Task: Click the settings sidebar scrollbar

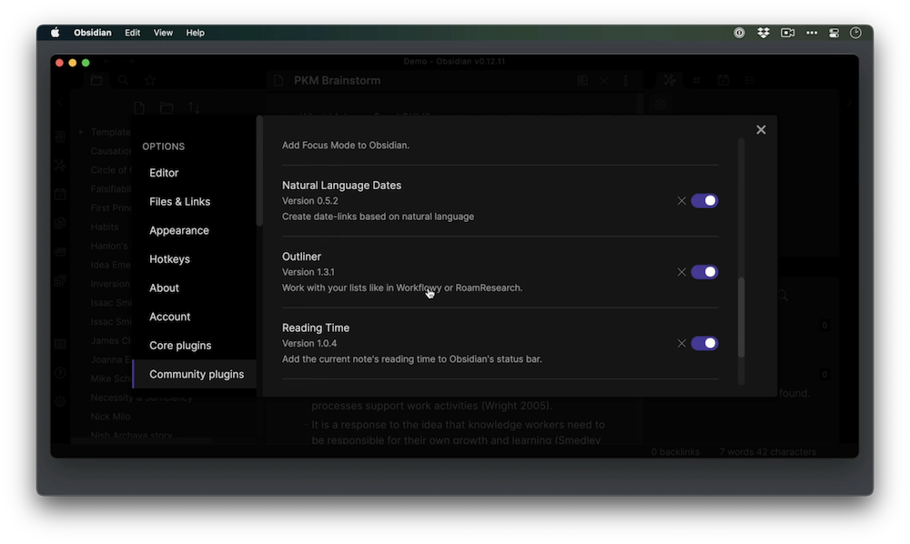Action: [x=259, y=171]
